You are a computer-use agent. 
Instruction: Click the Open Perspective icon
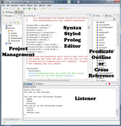(3, 12)
